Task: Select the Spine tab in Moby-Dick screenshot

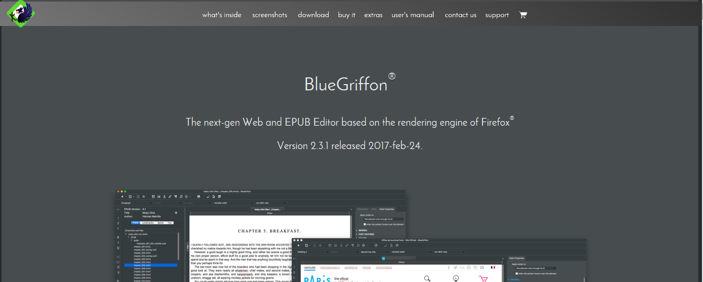Action: pyautogui.click(x=161, y=223)
